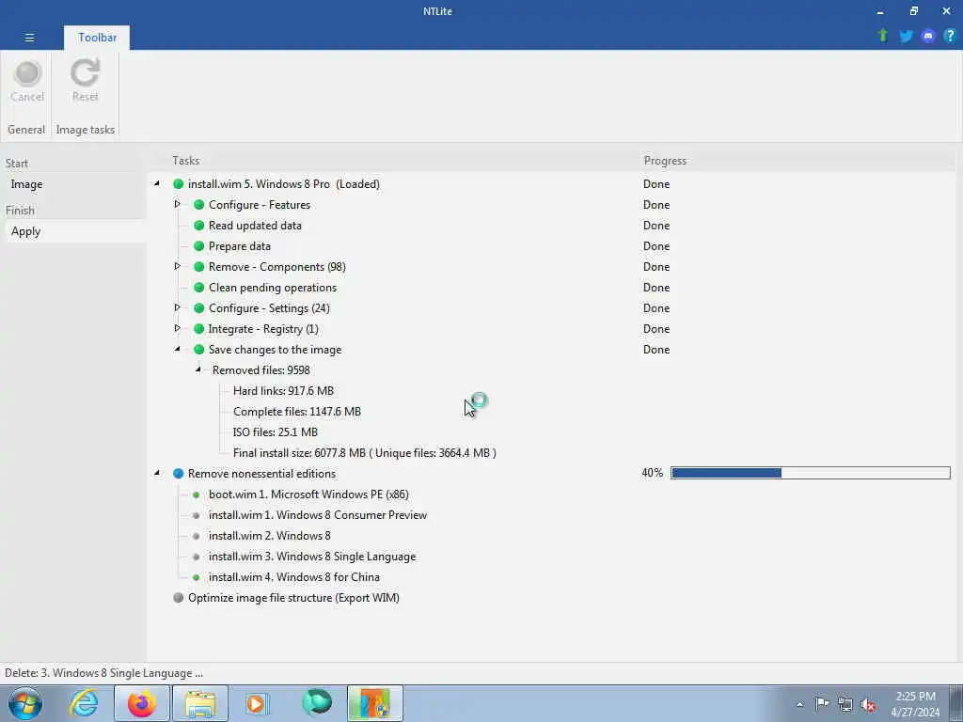Click green dot beside Integrate - Registry (1)
The image size is (963, 722).
click(199, 328)
